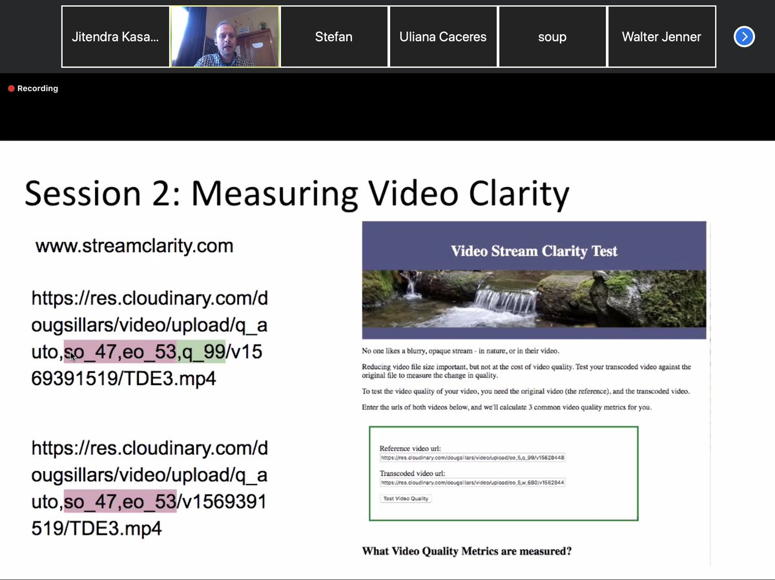
Task: Click 'No one likes a blurry, opaque stream' sentence
Action: tap(460, 351)
